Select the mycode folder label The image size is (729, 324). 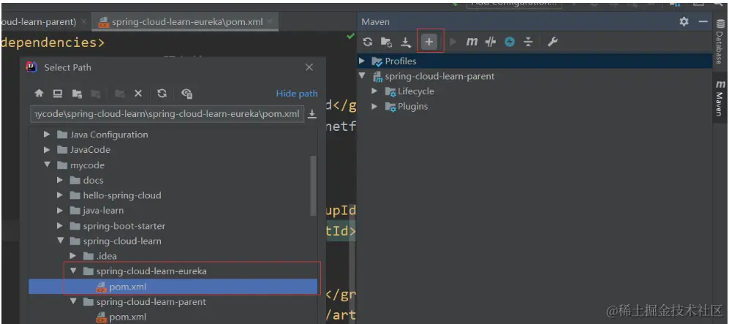click(x=87, y=165)
